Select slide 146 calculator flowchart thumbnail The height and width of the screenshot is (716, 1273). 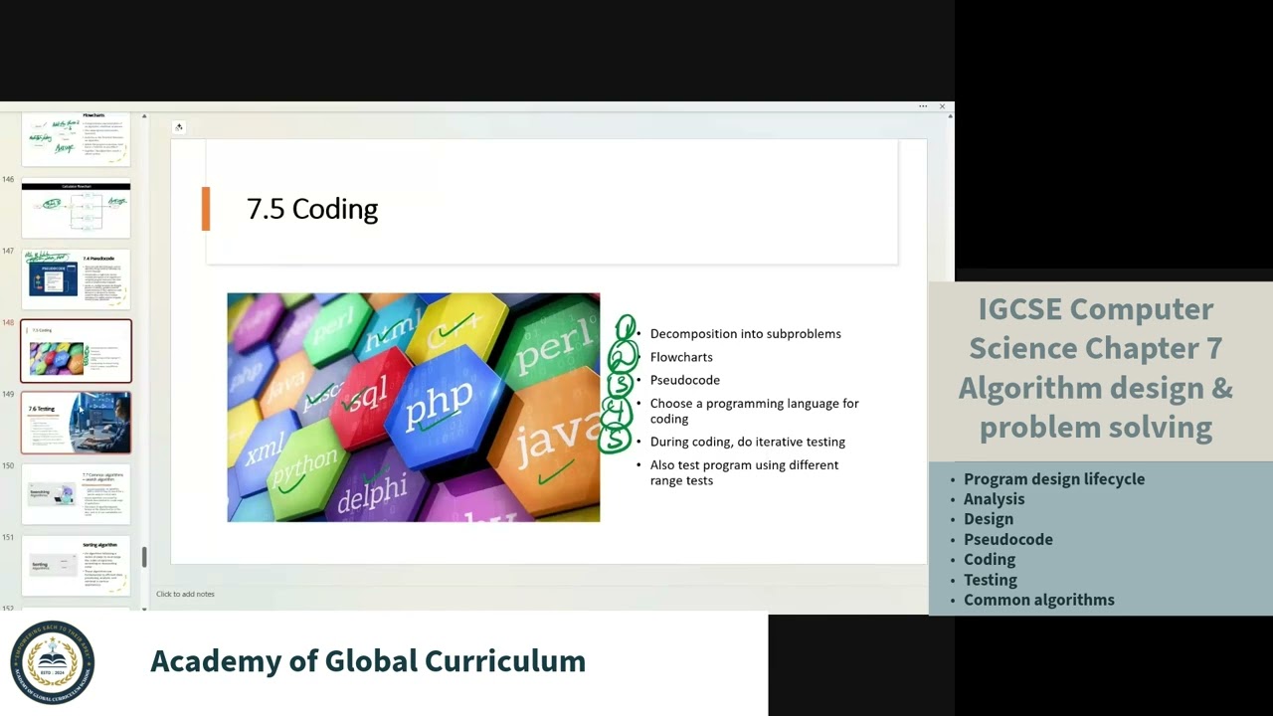[77, 209]
